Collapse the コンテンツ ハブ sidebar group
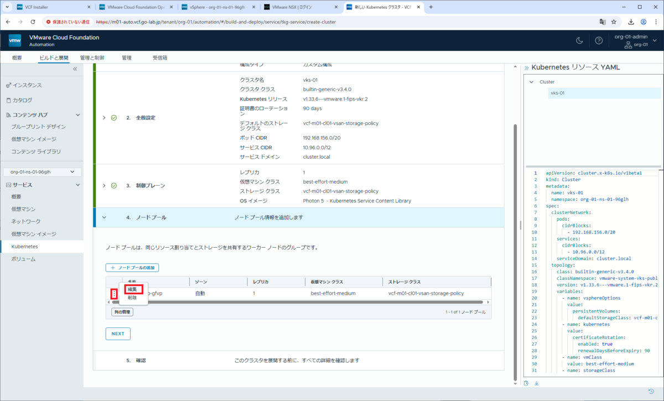This screenshot has width=664, height=401. pyautogui.click(x=77, y=115)
